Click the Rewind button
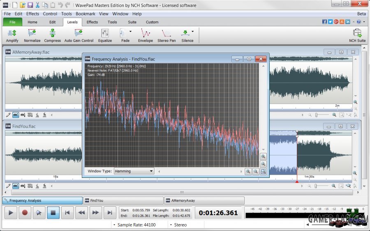The height and width of the screenshot is (231, 370). point(81,213)
